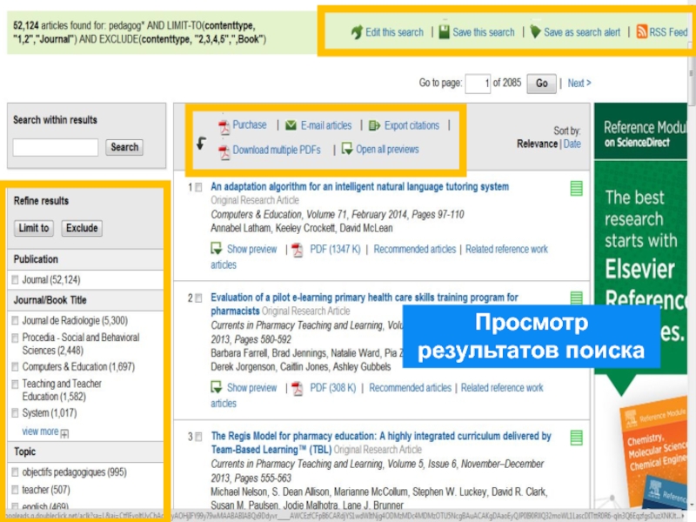Click the Save this search disk icon

click(444, 32)
